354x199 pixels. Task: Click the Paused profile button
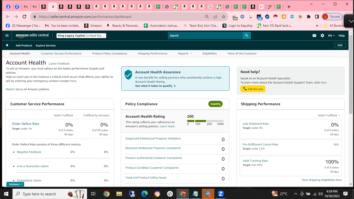click(x=332, y=17)
